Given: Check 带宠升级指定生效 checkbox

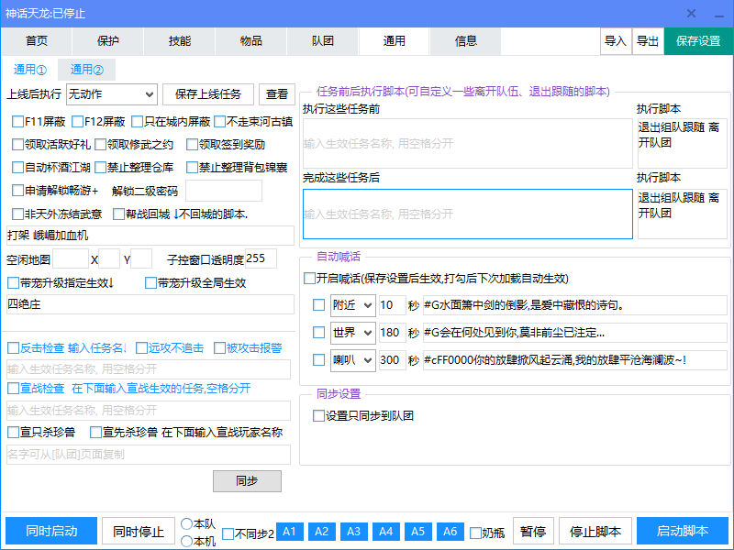Looking at the screenshot, I should pos(13,283).
